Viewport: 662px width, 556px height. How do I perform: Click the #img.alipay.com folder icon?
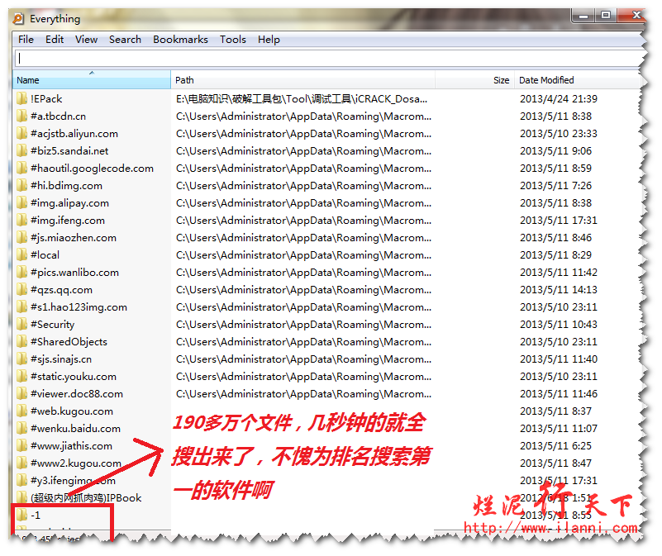pyautogui.click(x=22, y=202)
